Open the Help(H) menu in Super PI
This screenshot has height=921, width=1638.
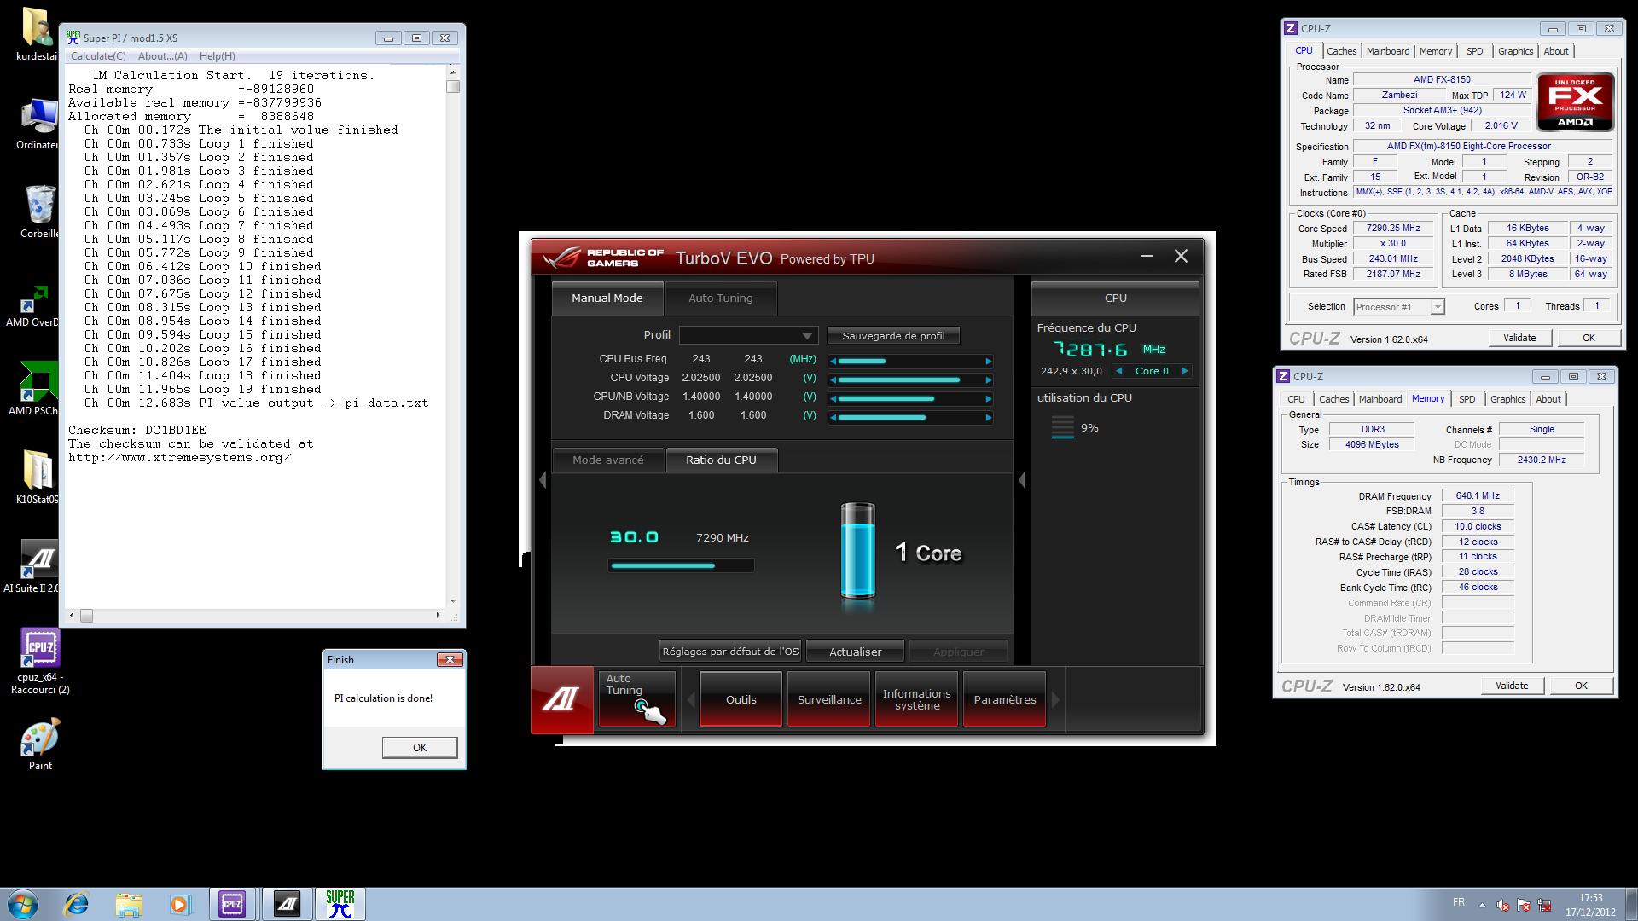[x=218, y=56]
